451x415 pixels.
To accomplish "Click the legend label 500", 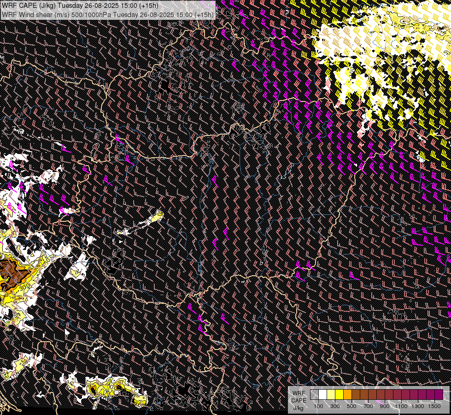I will point(351,406).
